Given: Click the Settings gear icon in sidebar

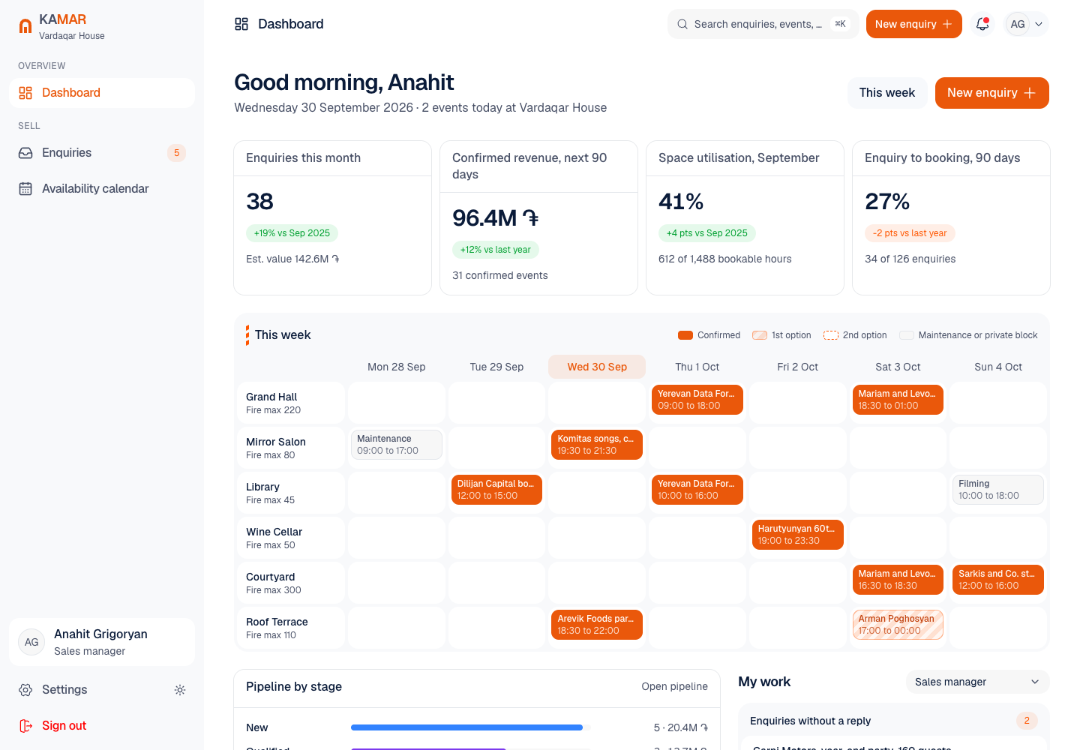Looking at the screenshot, I should 25,690.
